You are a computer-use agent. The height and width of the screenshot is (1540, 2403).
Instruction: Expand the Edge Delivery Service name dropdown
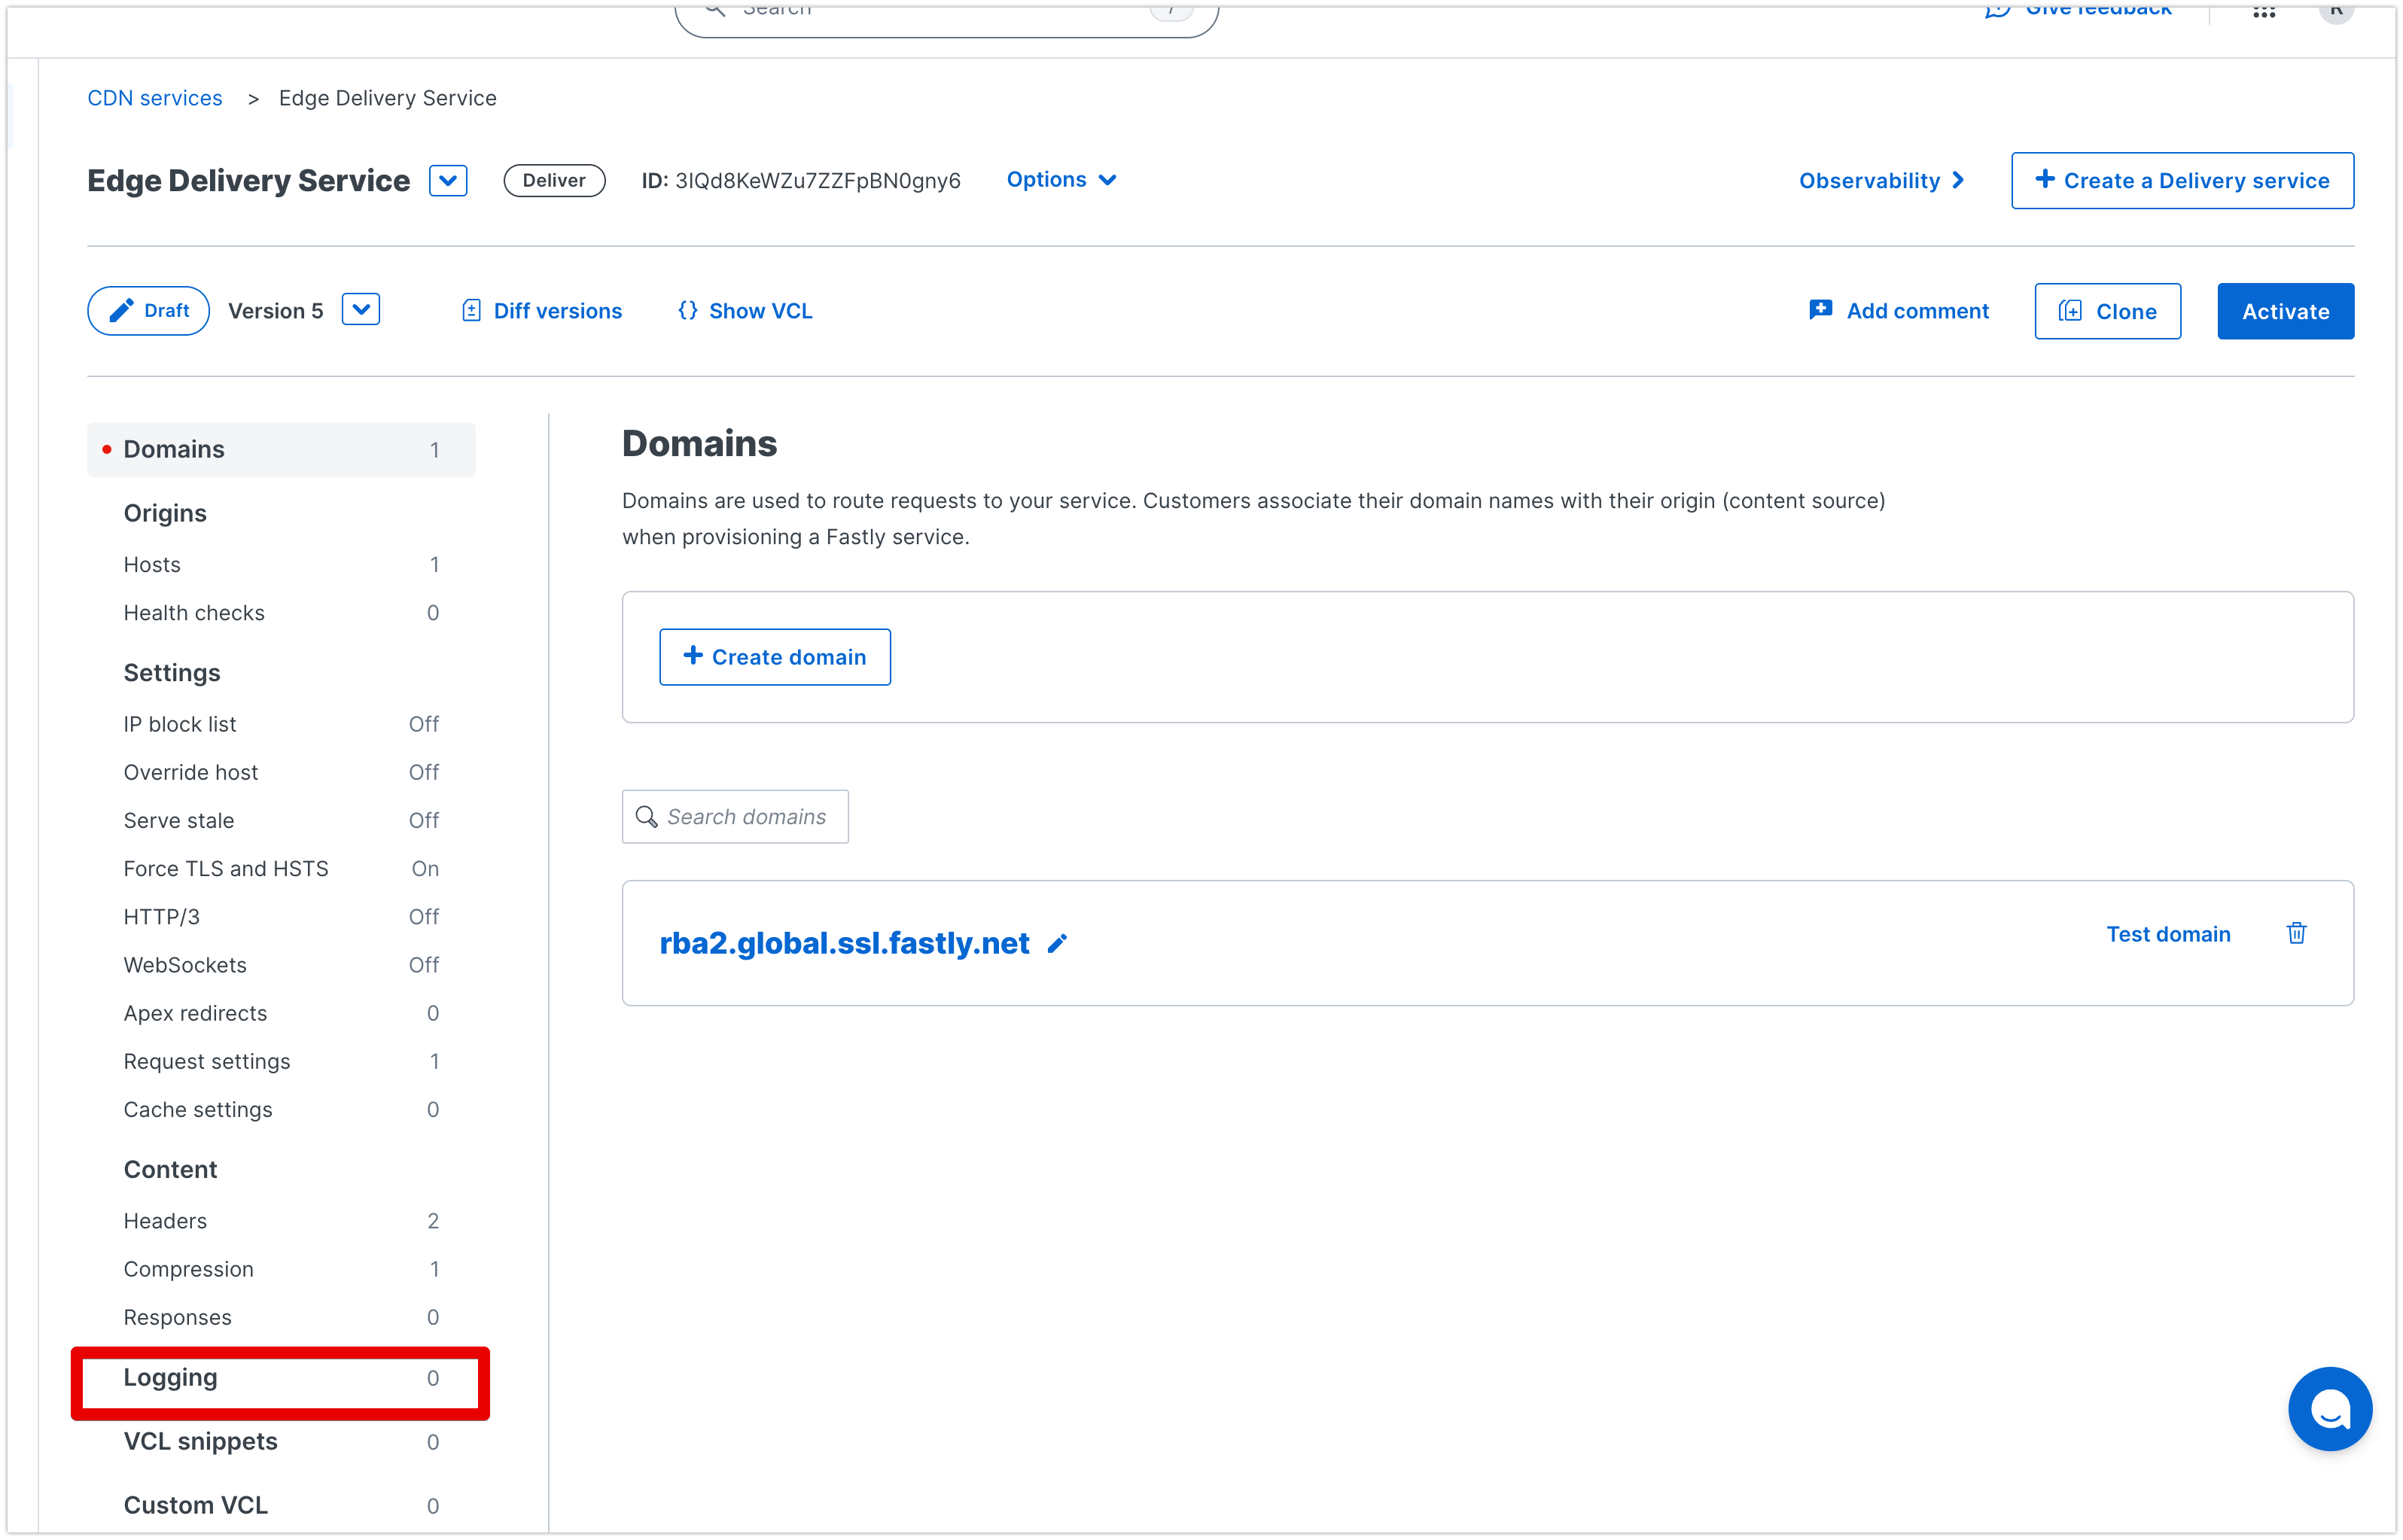point(452,178)
